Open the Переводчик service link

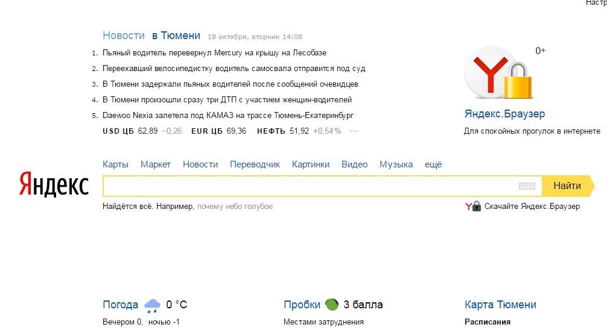[255, 164]
